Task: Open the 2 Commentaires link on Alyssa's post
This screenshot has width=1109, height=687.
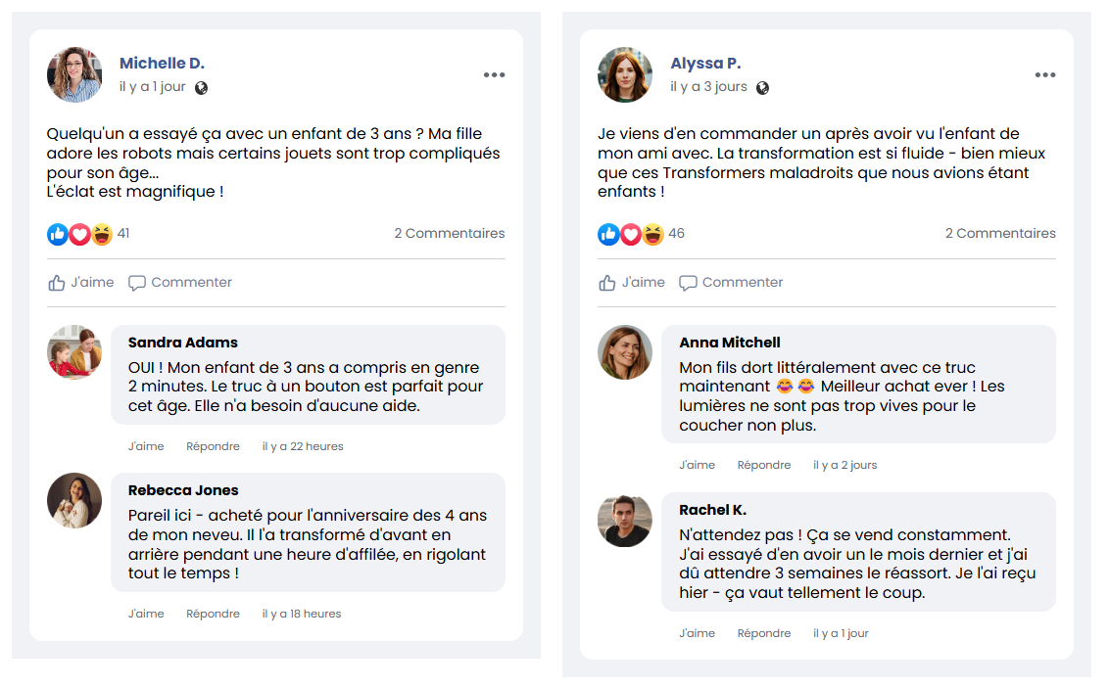Action: click(x=1000, y=233)
